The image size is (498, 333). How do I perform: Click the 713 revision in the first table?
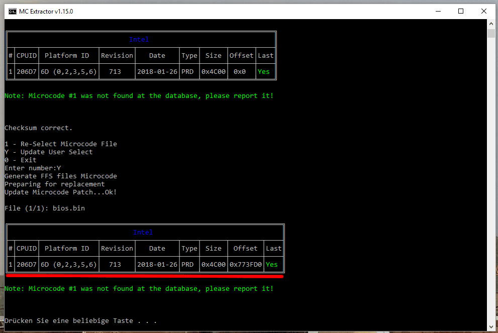[x=115, y=72]
